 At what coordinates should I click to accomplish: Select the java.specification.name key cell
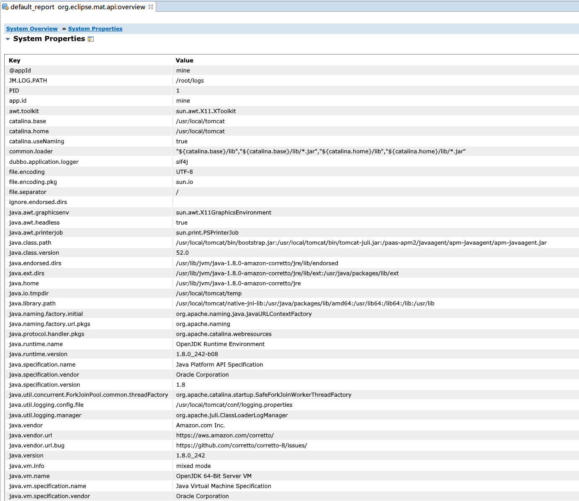tap(89, 364)
